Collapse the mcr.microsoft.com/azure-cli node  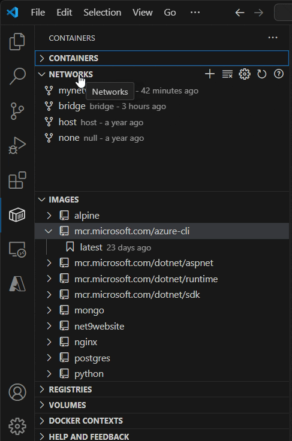[x=49, y=231]
